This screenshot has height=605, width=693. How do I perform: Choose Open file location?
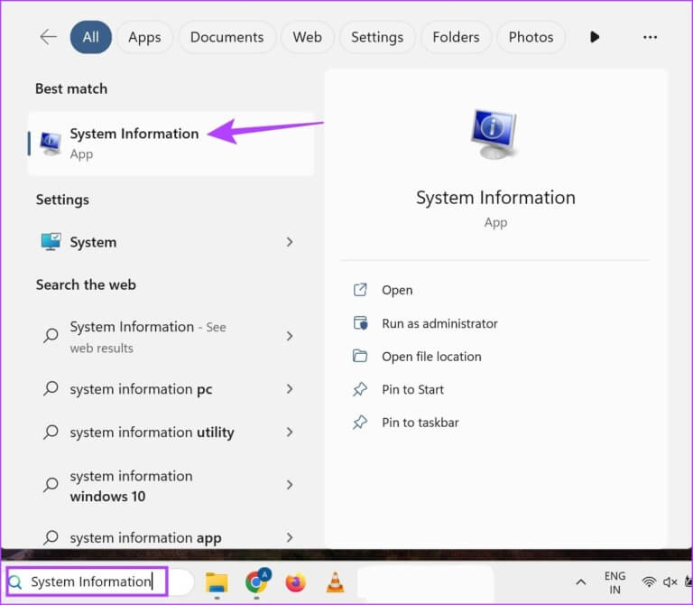pos(431,357)
